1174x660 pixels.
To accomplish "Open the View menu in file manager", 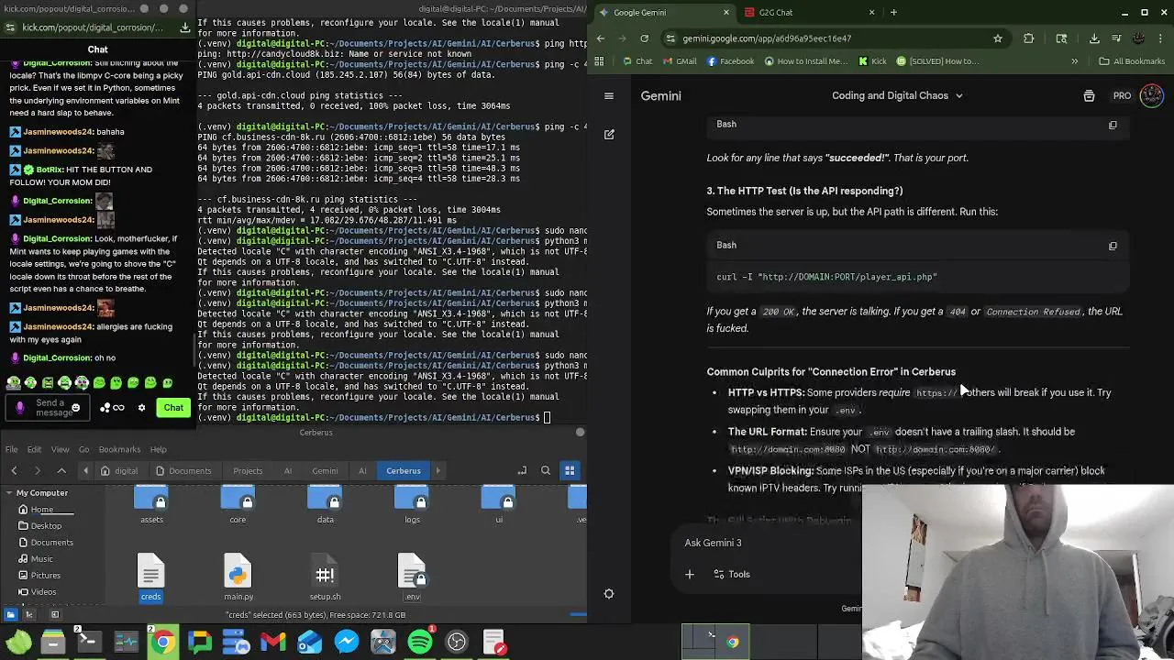I will 60,449.
